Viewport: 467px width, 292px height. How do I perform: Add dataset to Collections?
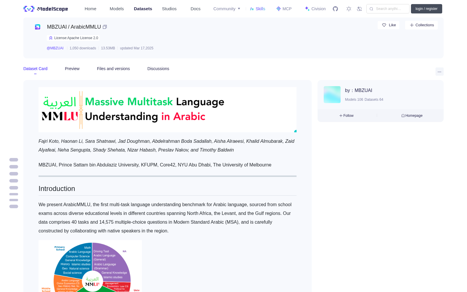[421, 25]
